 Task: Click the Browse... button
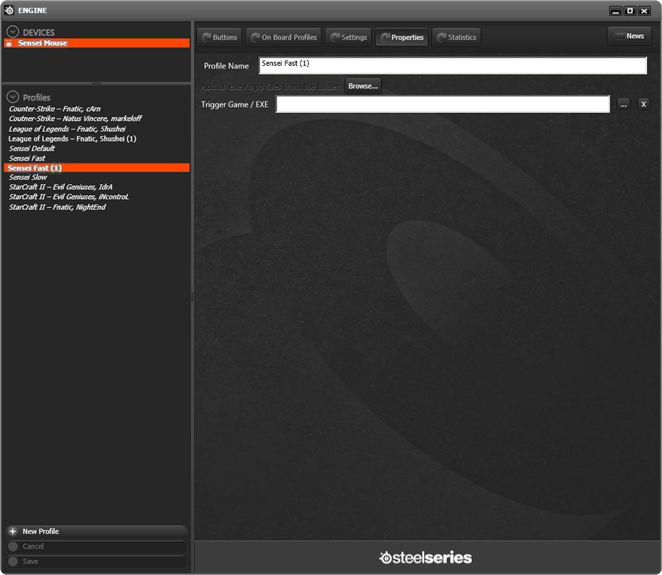[x=363, y=86]
